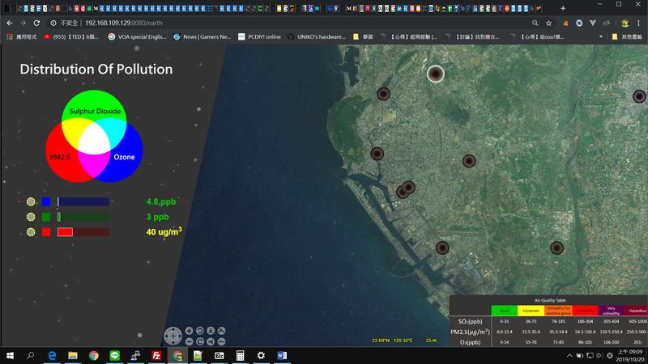Viewport: 648px width, 364px height.
Task: Click the navigation pan compass control
Action: [173, 336]
